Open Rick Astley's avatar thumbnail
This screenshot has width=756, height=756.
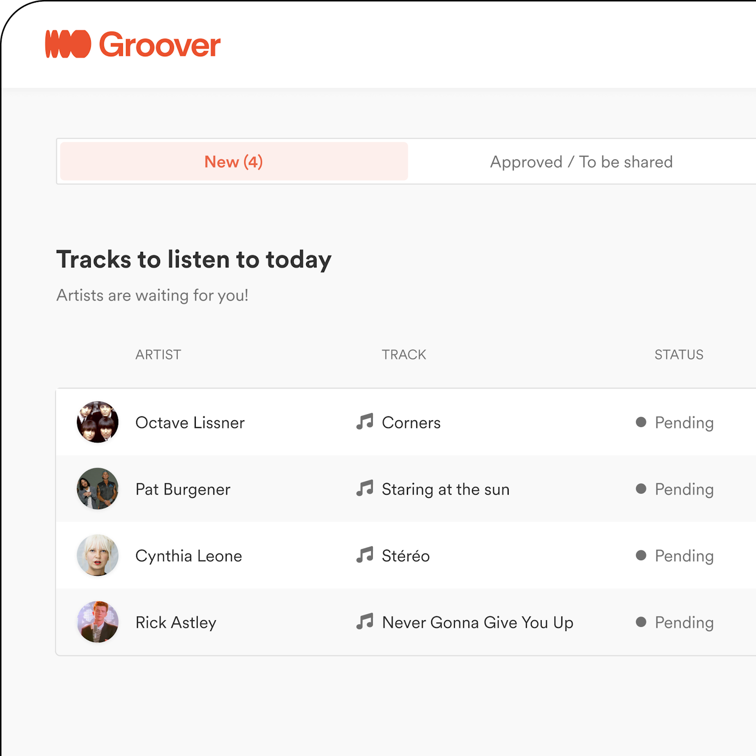click(98, 622)
